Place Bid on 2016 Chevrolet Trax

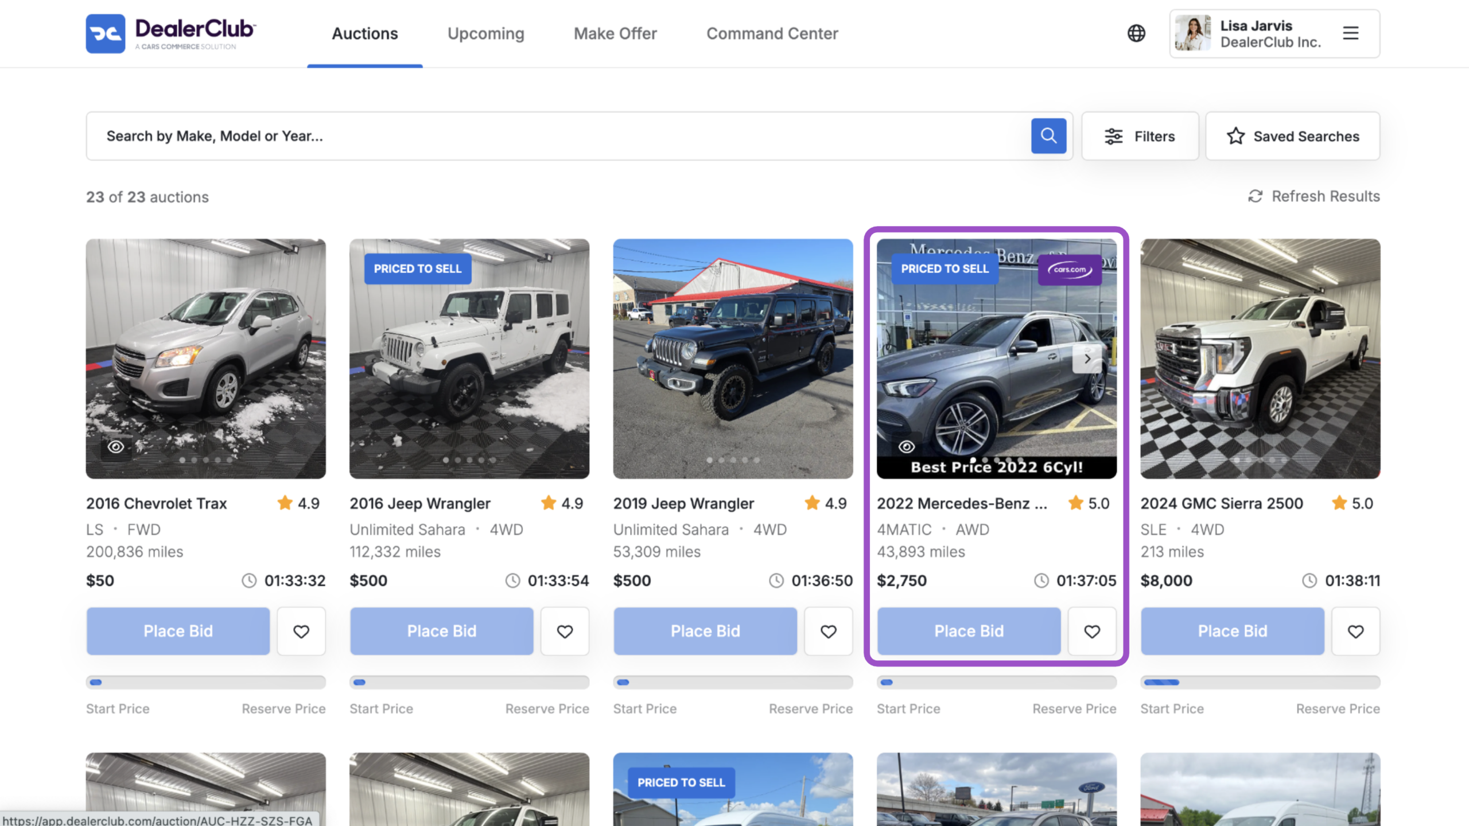178,631
